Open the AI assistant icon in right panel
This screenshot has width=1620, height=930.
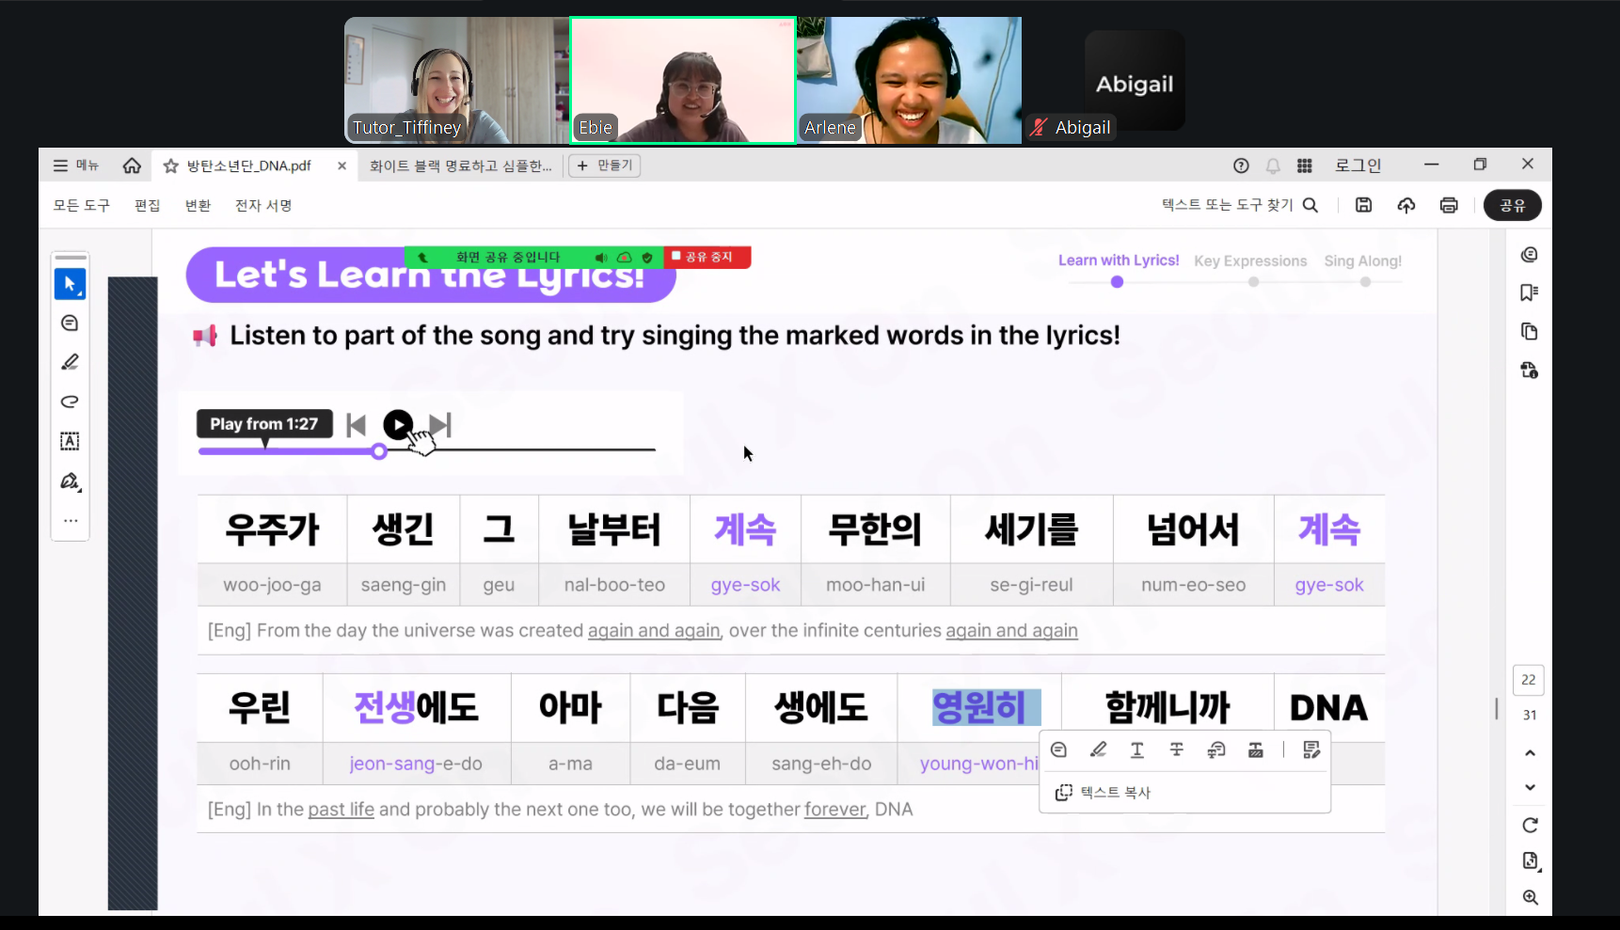(1530, 255)
